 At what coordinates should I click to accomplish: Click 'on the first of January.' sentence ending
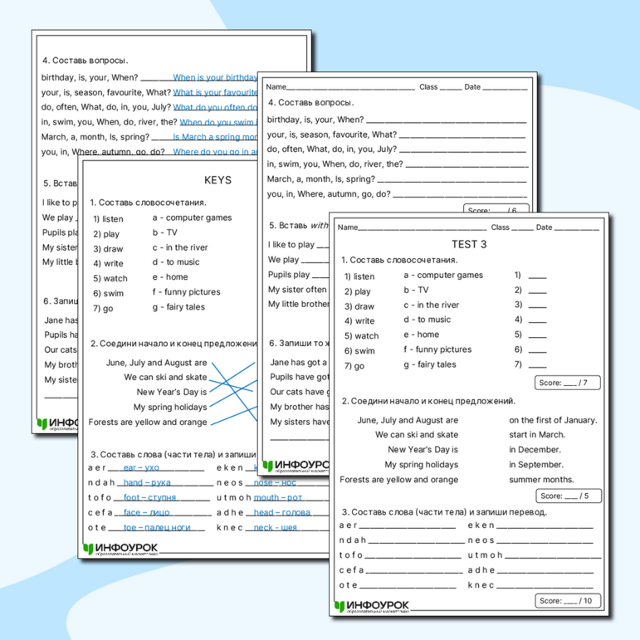coord(553,420)
